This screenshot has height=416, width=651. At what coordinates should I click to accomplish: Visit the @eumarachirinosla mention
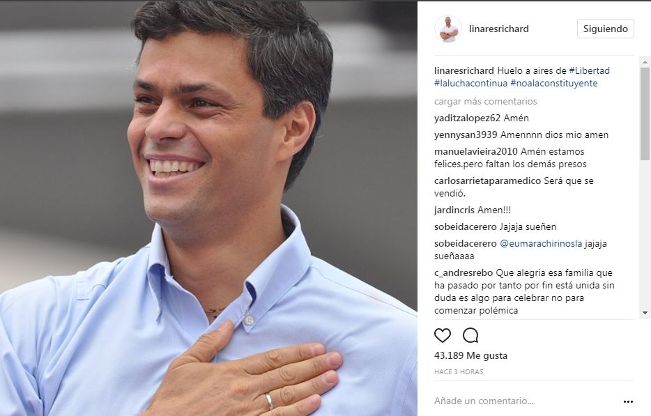click(x=541, y=244)
